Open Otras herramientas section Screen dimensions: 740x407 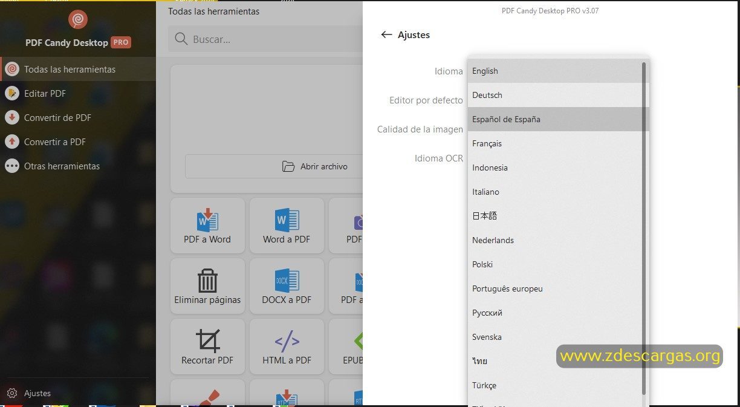(x=78, y=166)
